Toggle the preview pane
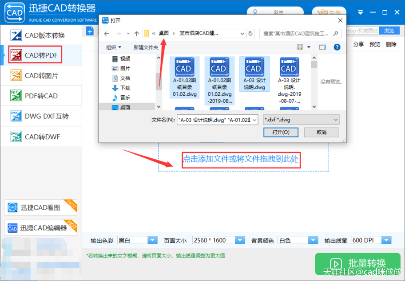Image resolution: width=405 pixels, height=281 pixels. tap(322, 47)
